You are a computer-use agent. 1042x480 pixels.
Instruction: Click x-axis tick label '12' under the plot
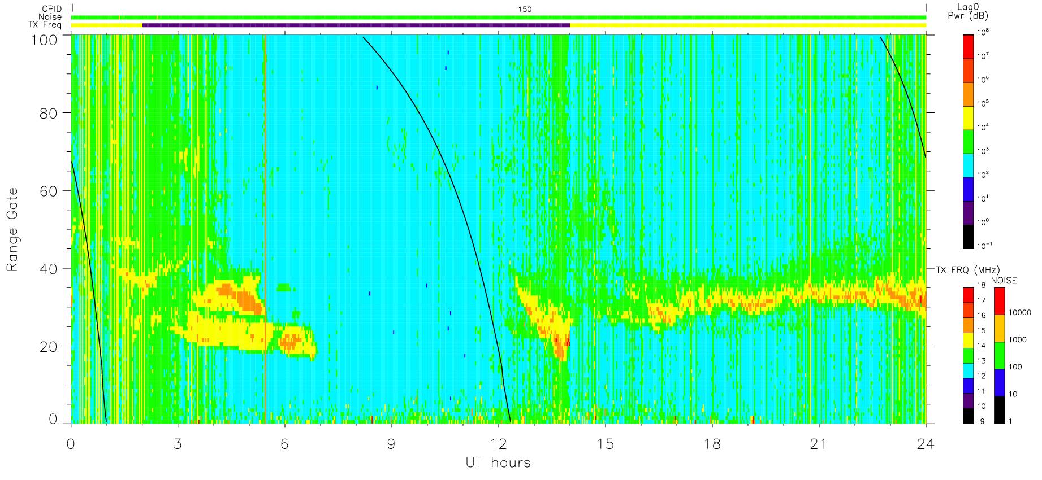(498, 444)
